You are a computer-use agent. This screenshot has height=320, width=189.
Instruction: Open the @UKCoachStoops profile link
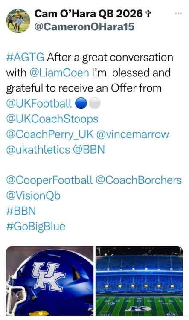52,119
